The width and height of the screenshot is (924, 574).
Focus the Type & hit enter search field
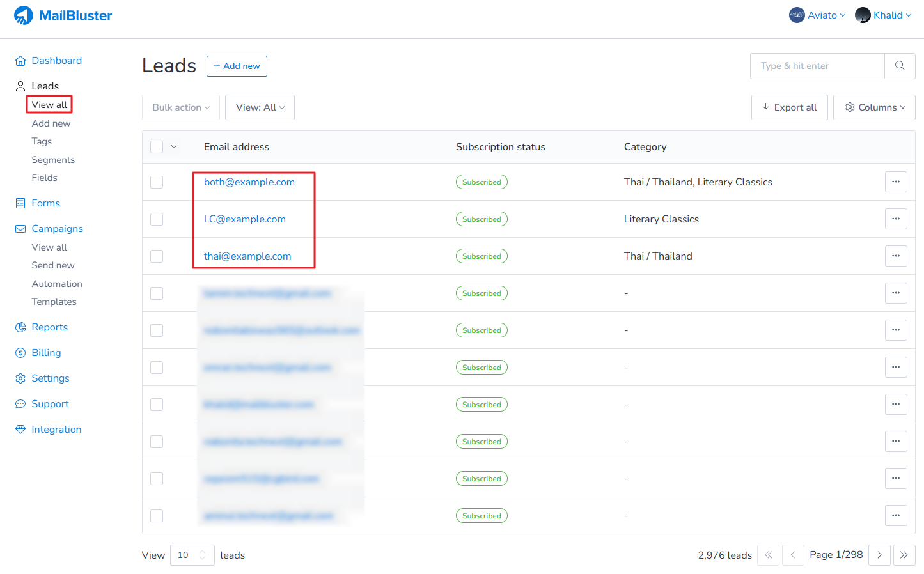(x=817, y=66)
